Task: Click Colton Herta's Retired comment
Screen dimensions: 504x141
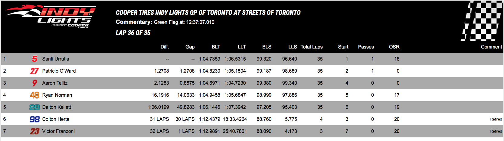Action: [x=496, y=119]
